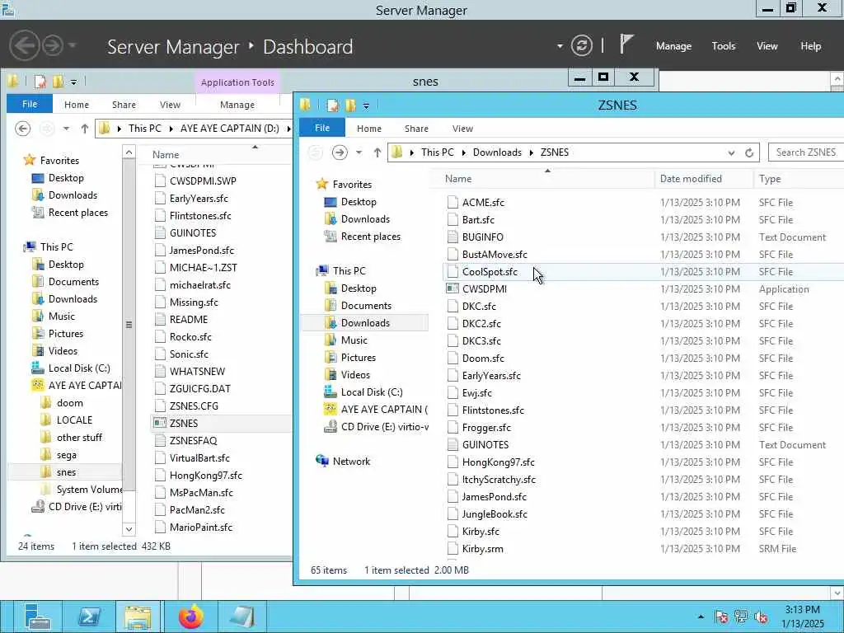Click the Server Manager forward arrow
The image size is (844, 633).
(53, 46)
